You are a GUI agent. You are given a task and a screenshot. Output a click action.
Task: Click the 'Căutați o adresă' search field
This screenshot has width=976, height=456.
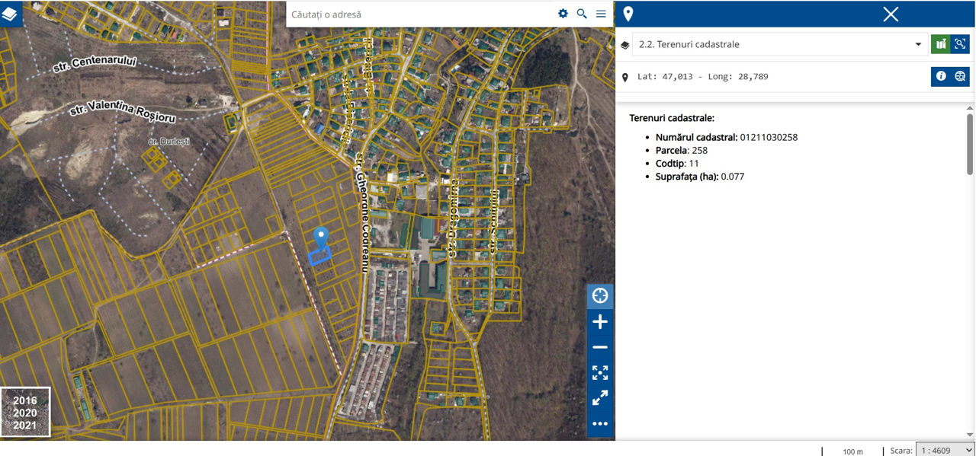[419, 14]
